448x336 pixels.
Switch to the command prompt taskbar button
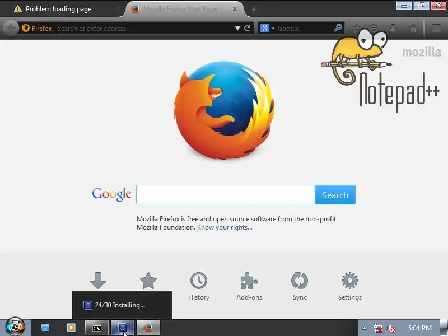click(x=96, y=328)
